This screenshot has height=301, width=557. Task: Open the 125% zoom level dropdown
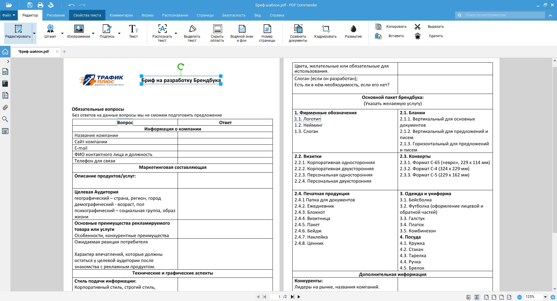545,297
